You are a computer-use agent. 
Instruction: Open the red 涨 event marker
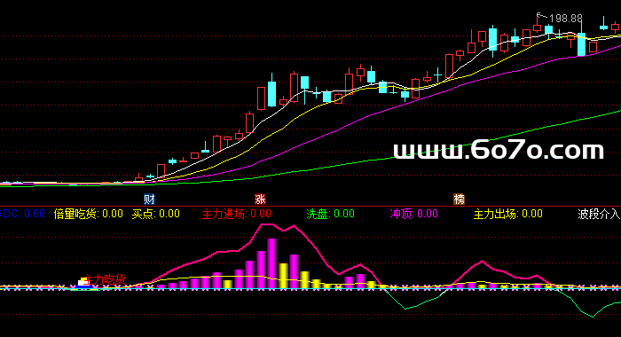(260, 199)
